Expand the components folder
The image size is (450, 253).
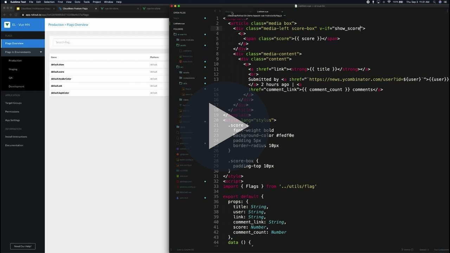pos(187,78)
